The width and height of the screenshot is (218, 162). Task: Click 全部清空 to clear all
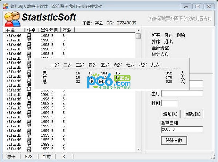(160, 48)
